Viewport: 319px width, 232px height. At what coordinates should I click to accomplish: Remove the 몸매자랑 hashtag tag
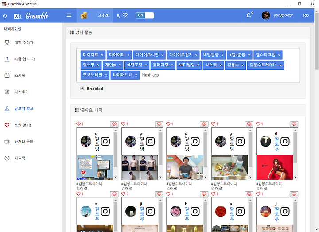pyautogui.click(x=172, y=65)
